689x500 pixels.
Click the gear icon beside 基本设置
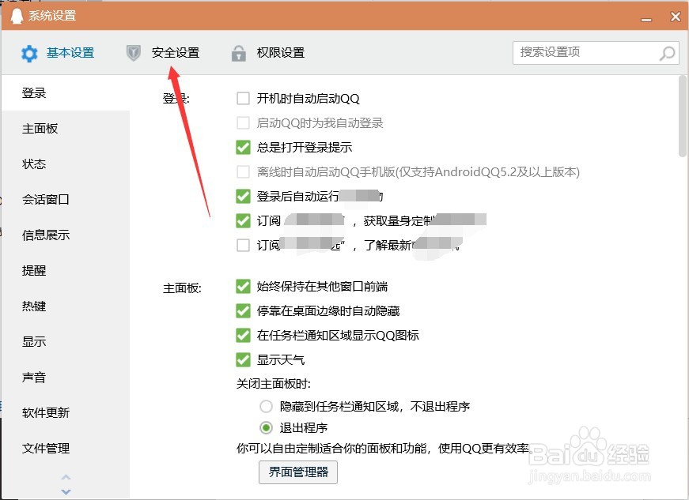click(29, 52)
